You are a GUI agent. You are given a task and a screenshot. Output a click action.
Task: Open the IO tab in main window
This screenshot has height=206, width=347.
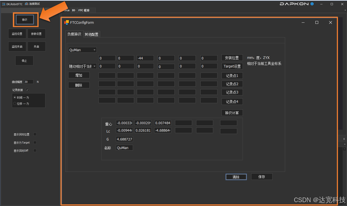74,10
